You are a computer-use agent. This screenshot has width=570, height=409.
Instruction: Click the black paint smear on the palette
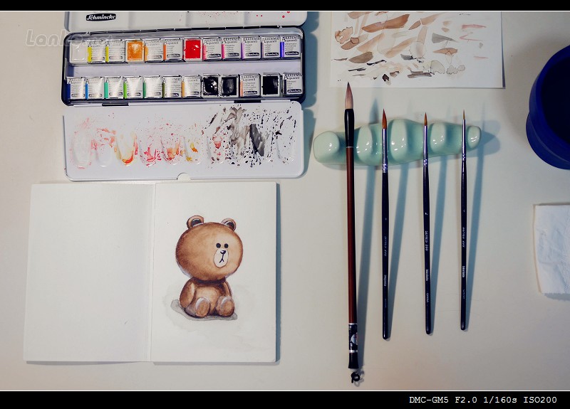[x=257, y=140]
